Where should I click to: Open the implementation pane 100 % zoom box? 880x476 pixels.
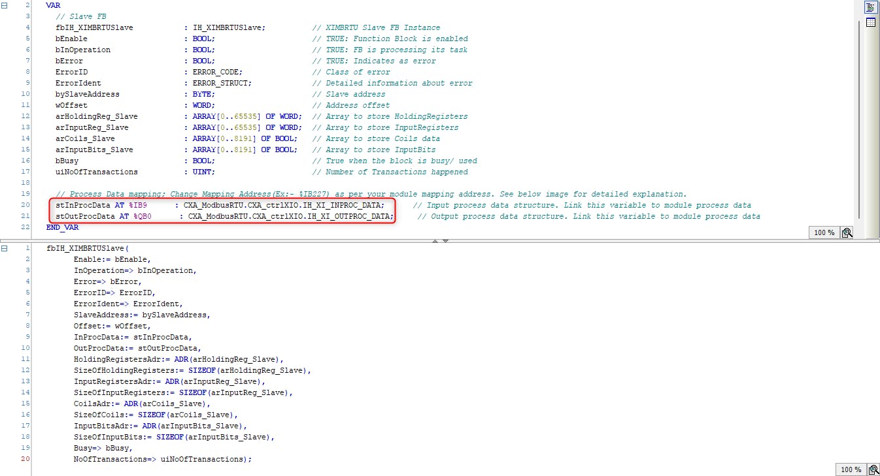click(x=851, y=469)
